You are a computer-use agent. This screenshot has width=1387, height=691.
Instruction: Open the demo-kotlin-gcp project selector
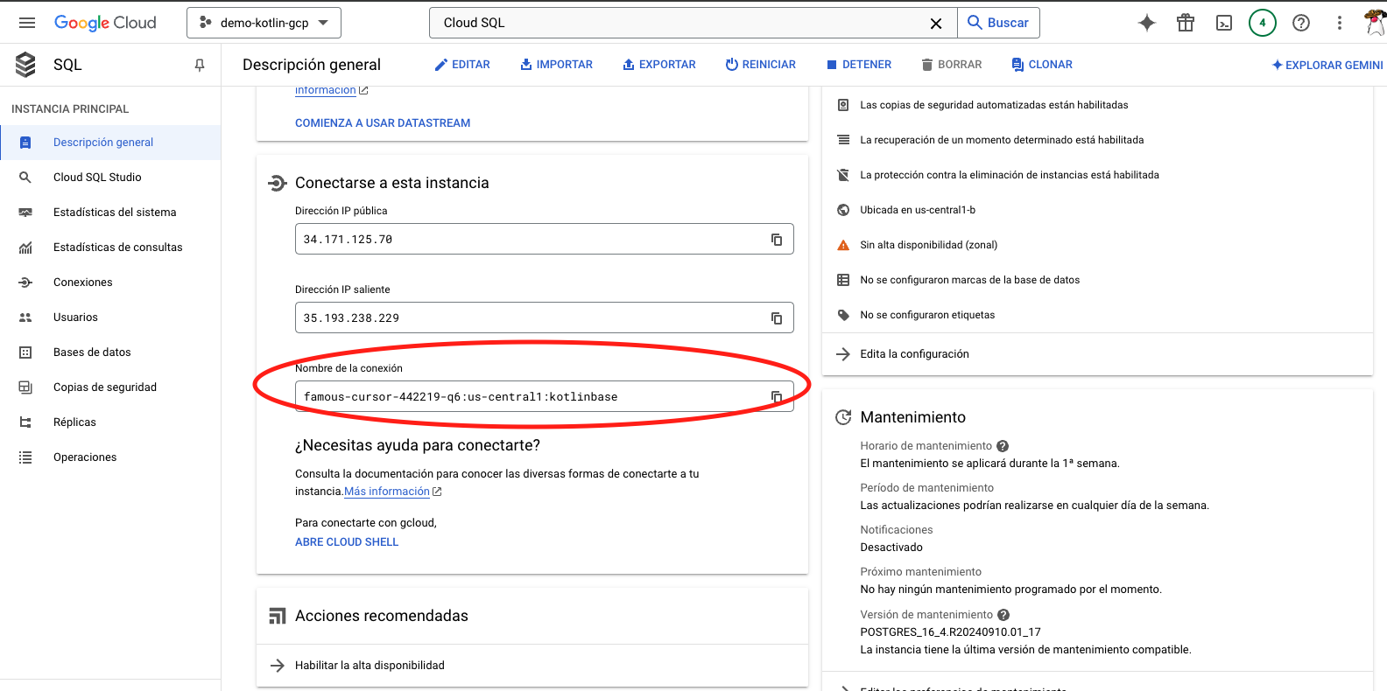(x=264, y=23)
